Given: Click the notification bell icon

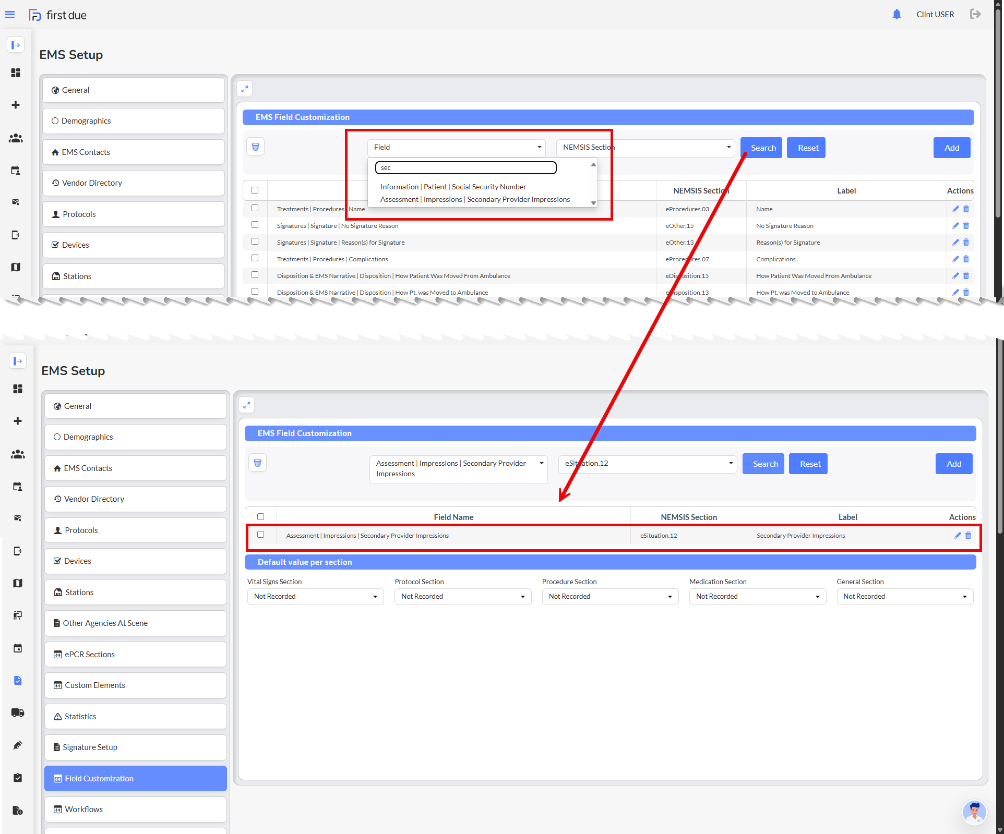Looking at the screenshot, I should [897, 14].
